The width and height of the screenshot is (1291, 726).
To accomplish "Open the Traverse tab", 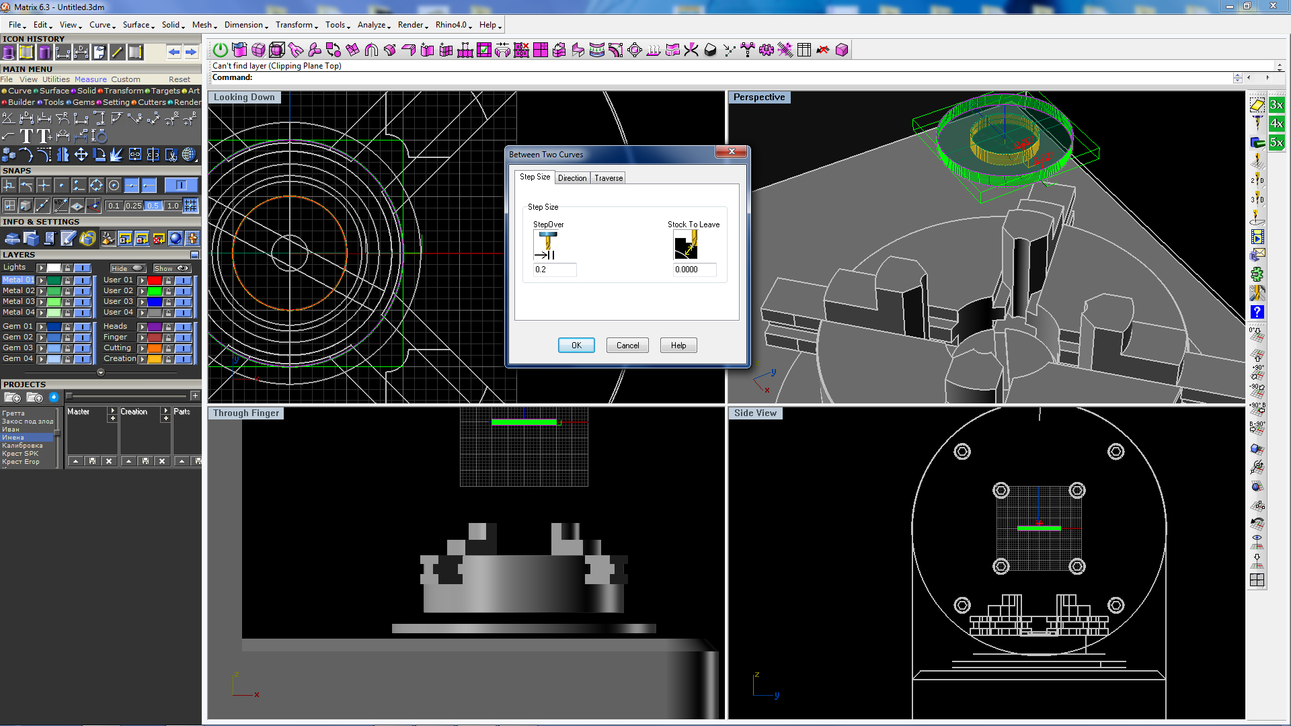I will [608, 178].
